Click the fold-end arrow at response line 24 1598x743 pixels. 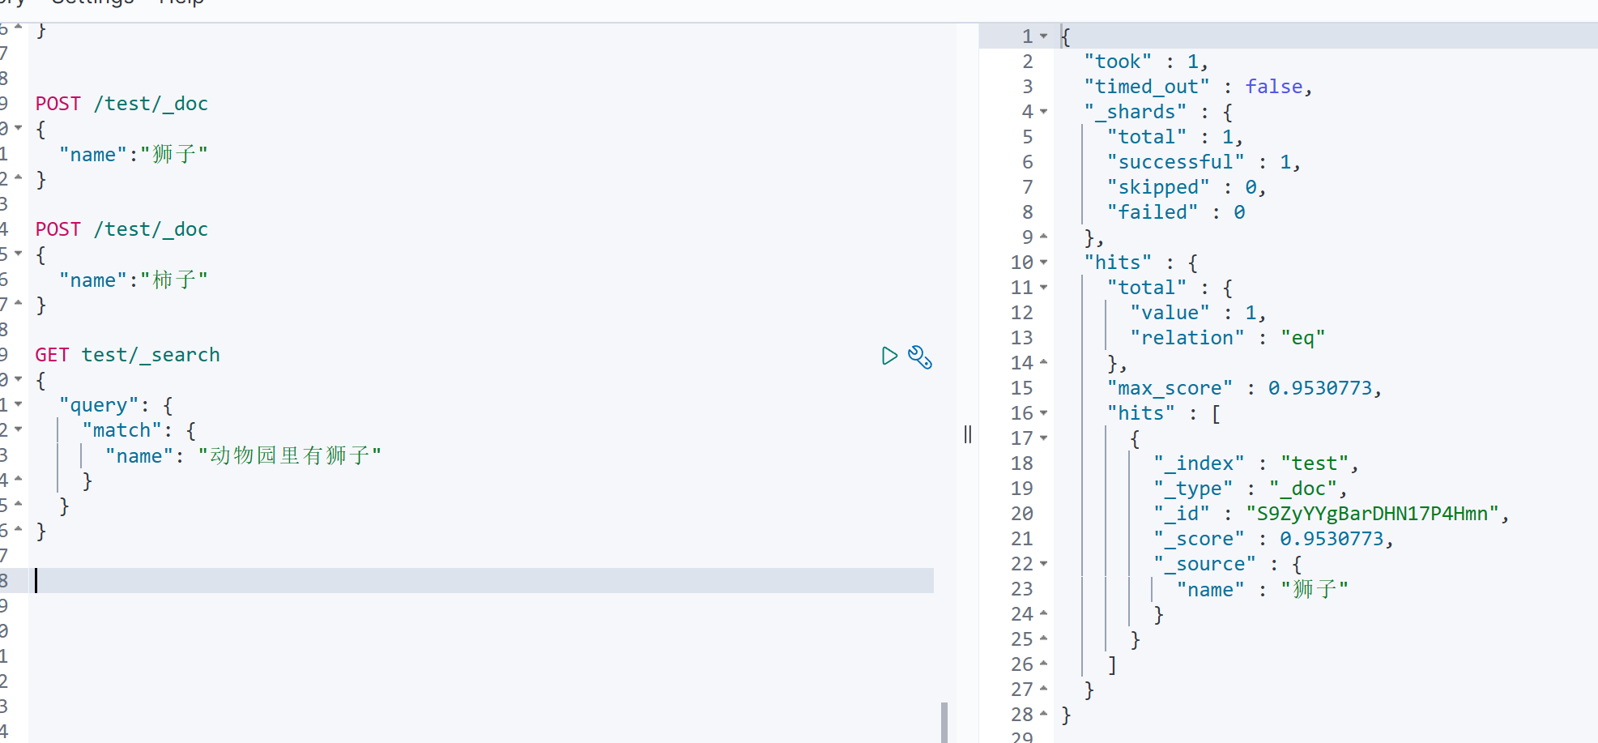pos(1043,613)
